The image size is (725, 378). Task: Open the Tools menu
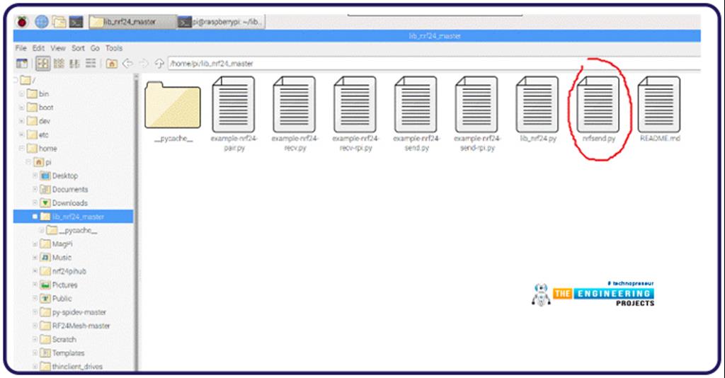coord(114,48)
